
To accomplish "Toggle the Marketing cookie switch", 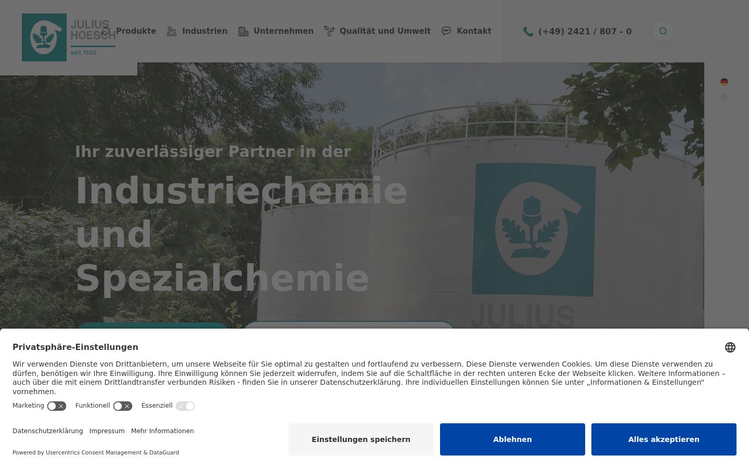I will click(57, 406).
